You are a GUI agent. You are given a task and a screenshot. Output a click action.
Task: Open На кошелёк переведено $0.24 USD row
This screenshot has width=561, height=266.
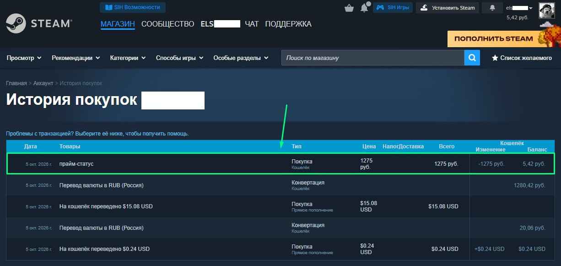click(x=280, y=249)
